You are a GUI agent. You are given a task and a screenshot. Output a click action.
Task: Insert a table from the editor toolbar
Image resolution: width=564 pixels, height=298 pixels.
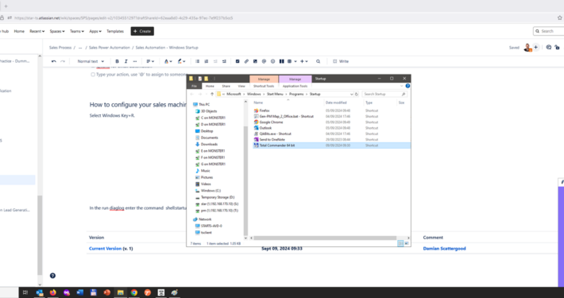click(x=290, y=61)
